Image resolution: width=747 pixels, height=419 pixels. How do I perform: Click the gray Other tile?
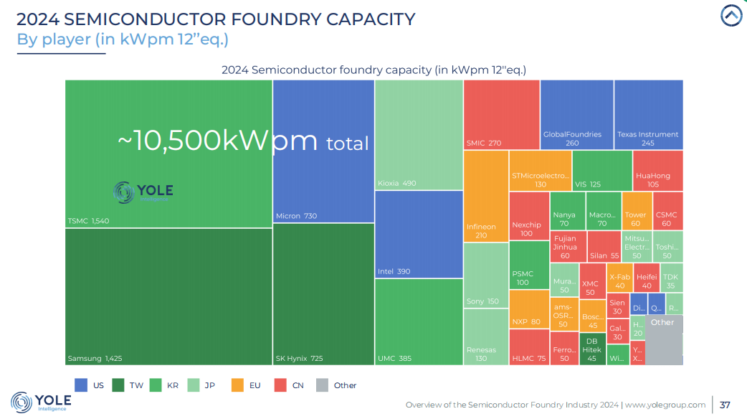[664, 340]
